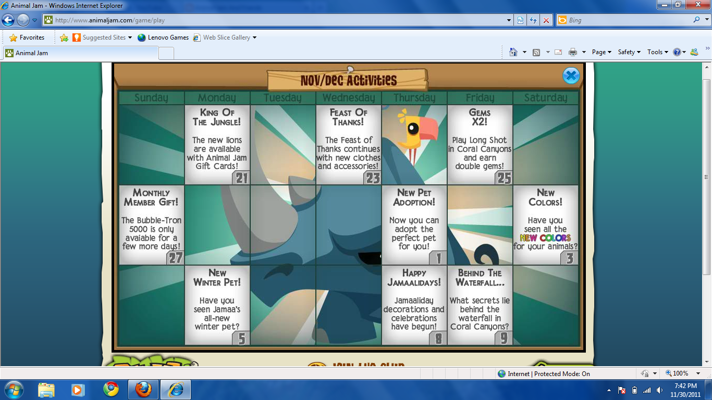Open the Windows Start button
Image resolution: width=712 pixels, height=400 pixels.
coord(13,390)
